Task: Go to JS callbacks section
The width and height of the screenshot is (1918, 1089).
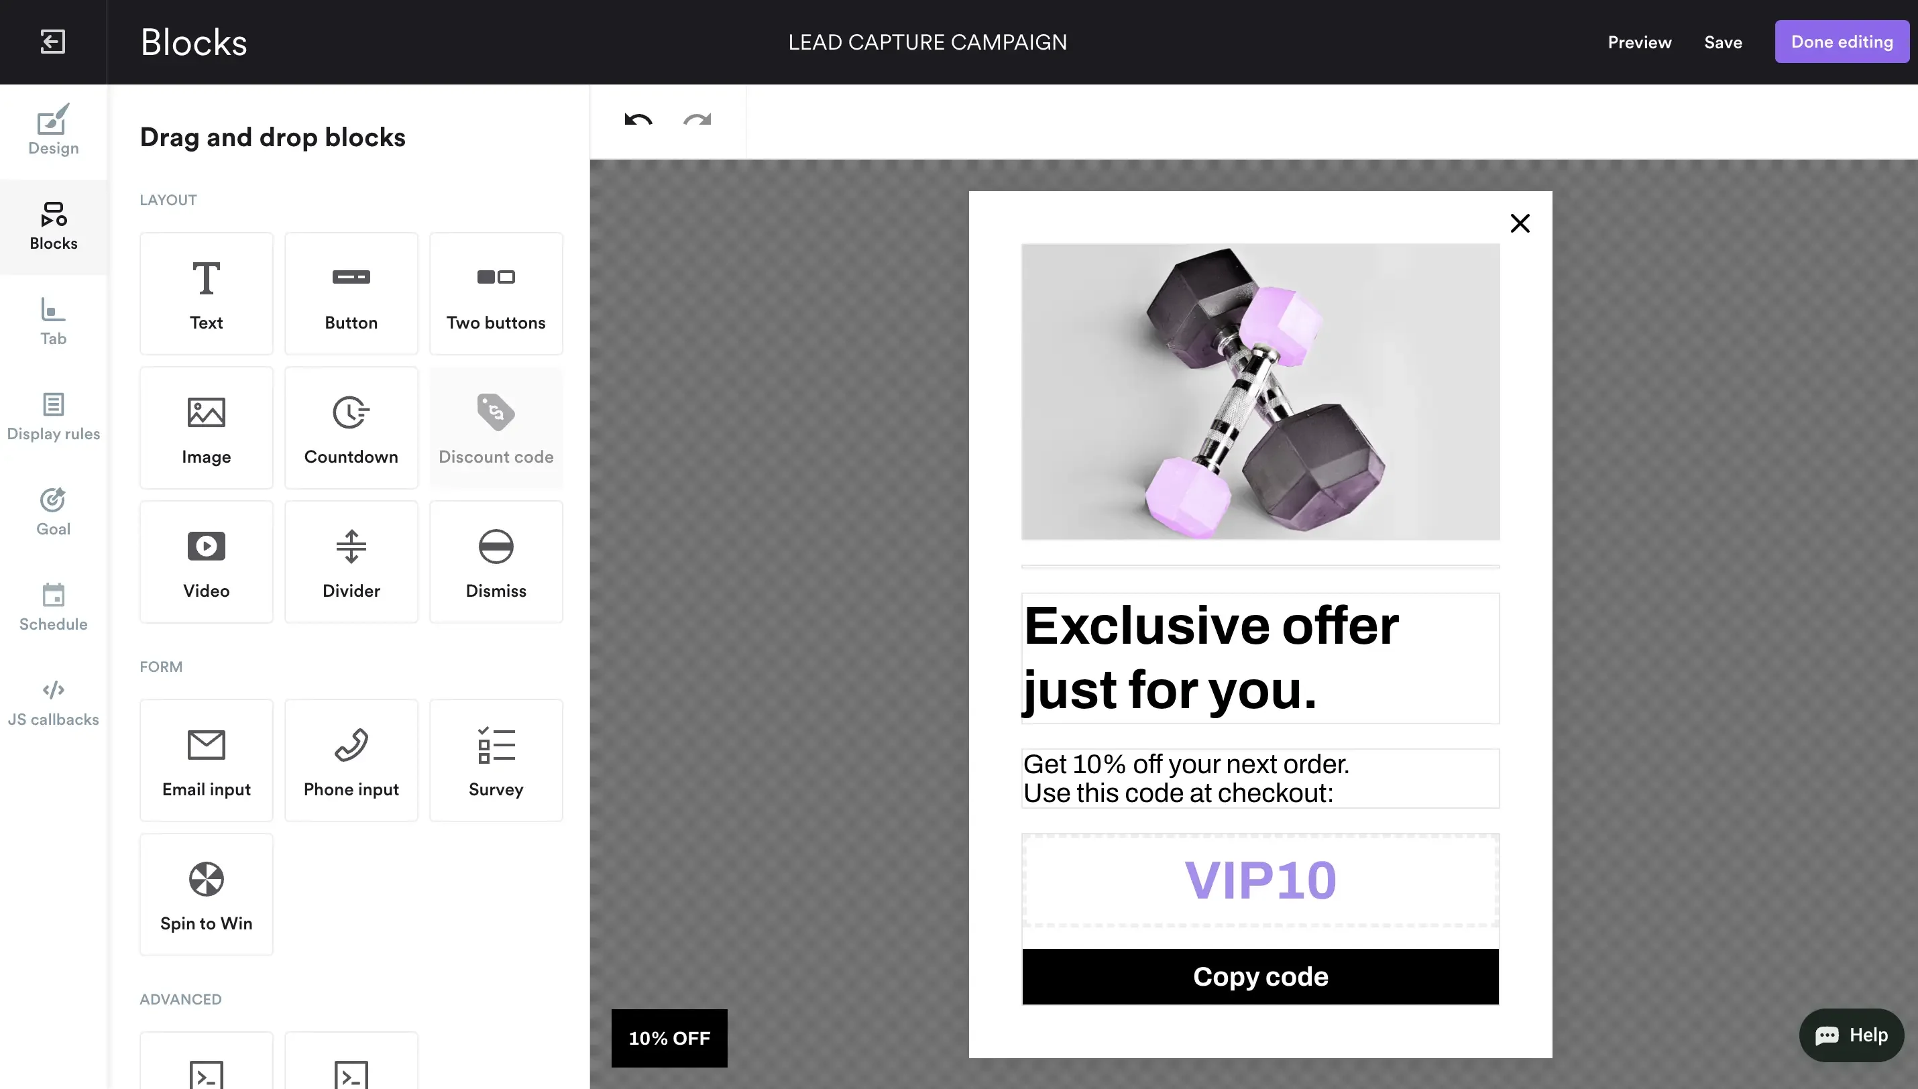Action: [x=53, y=702]
